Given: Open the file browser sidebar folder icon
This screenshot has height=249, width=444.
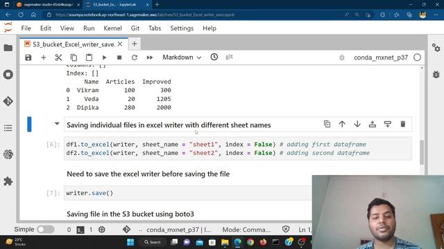Looking at the screenshot, I should (8, 48).
